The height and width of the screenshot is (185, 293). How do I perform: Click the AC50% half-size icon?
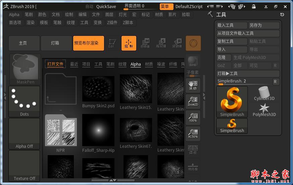click(x=193, y=134)
